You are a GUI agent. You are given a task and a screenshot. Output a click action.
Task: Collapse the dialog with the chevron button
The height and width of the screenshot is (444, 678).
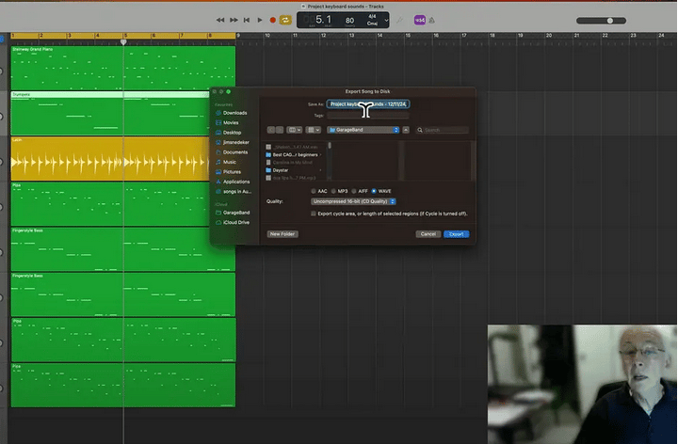pos(406,130)
